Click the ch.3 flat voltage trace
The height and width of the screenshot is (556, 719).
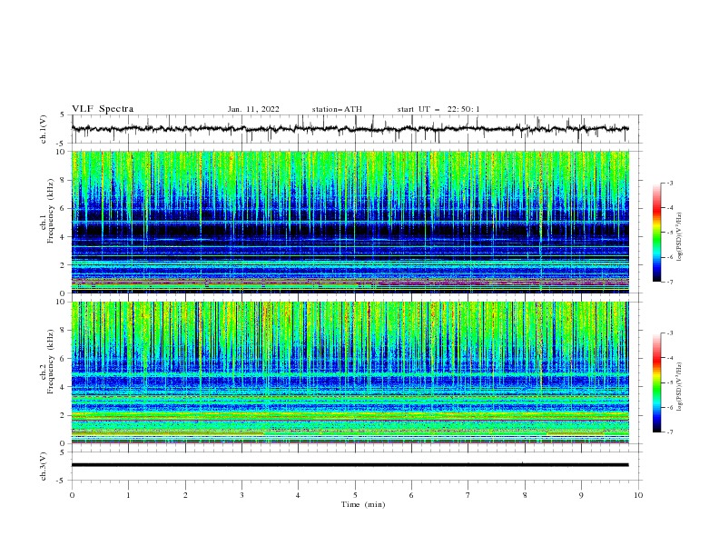[x=350, y=465]
